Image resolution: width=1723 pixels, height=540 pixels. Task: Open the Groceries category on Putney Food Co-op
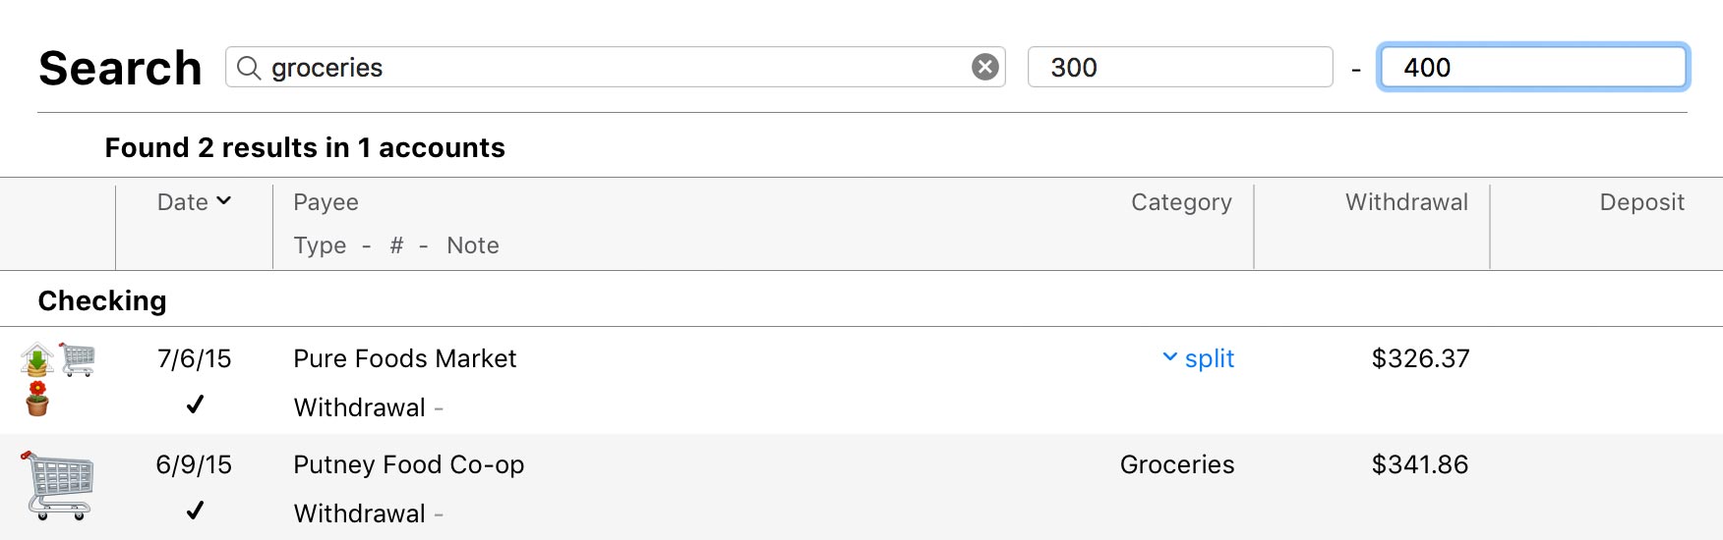coord(1176,464)
